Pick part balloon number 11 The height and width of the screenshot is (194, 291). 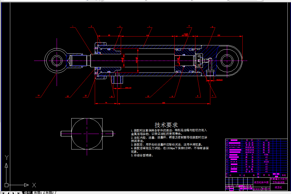coord(112,96)
